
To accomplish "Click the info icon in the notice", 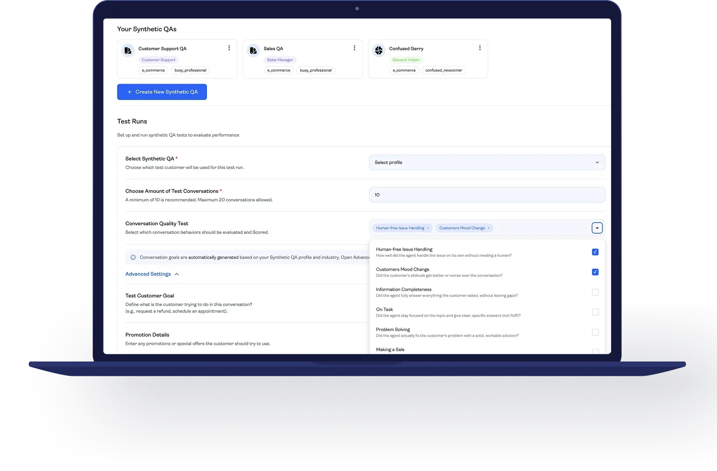I will tap(133, 257).
